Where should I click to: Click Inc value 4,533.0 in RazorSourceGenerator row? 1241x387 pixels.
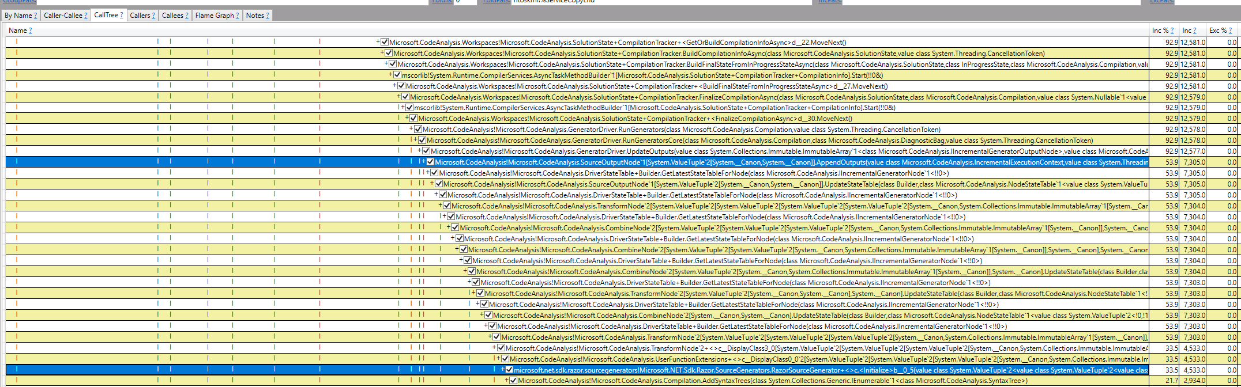1193,370
